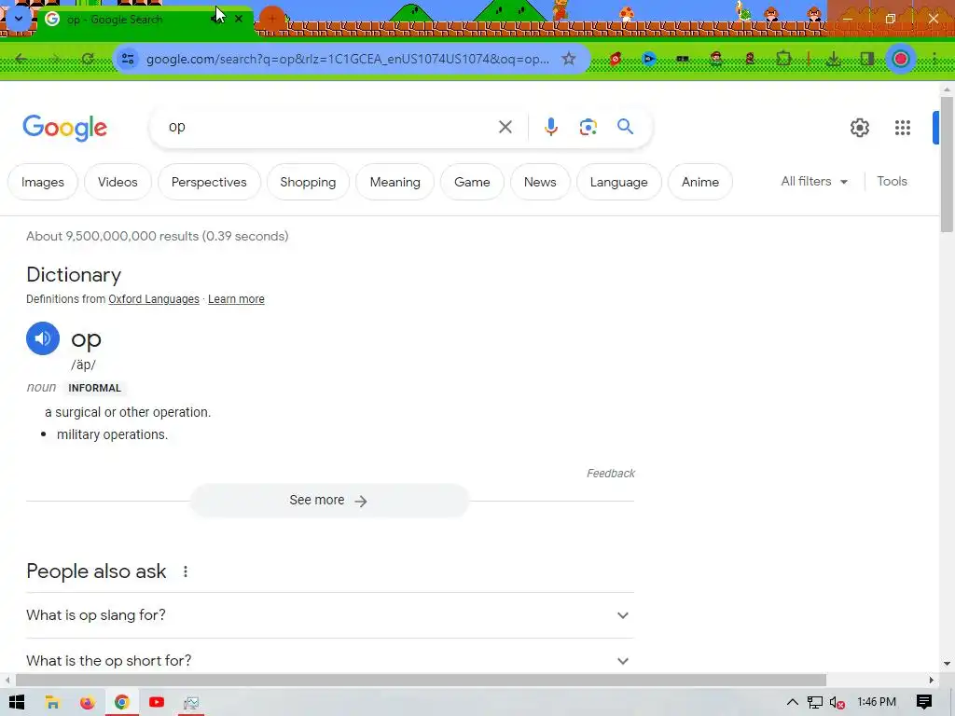Image resolution: width=955 pixels, height=716 pixels.
Task: Open the small Mario figure extension icon
Action: [750, 59]
